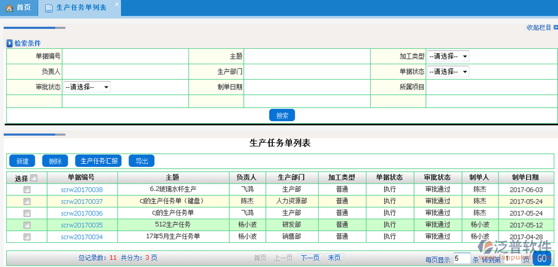Check the row for scrw20170038
This screenshot has width=558, height=267.
27,190
